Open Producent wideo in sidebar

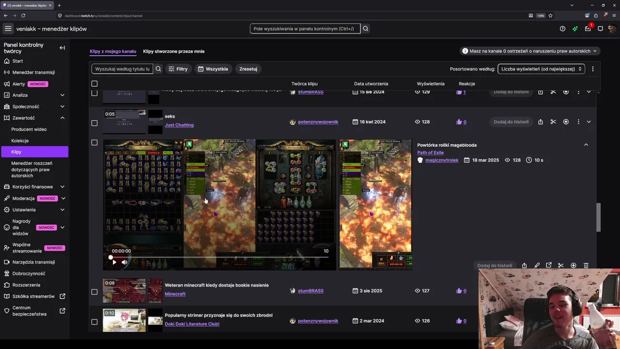click(x=29, y=129)
